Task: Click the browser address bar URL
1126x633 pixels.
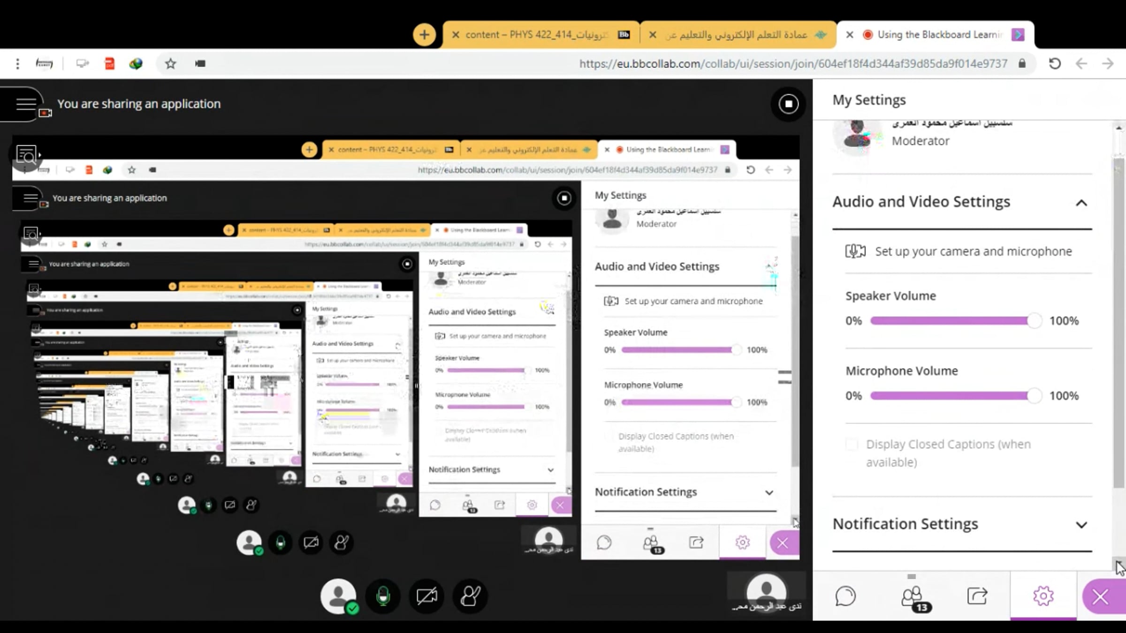Action: tap(793, 64)
